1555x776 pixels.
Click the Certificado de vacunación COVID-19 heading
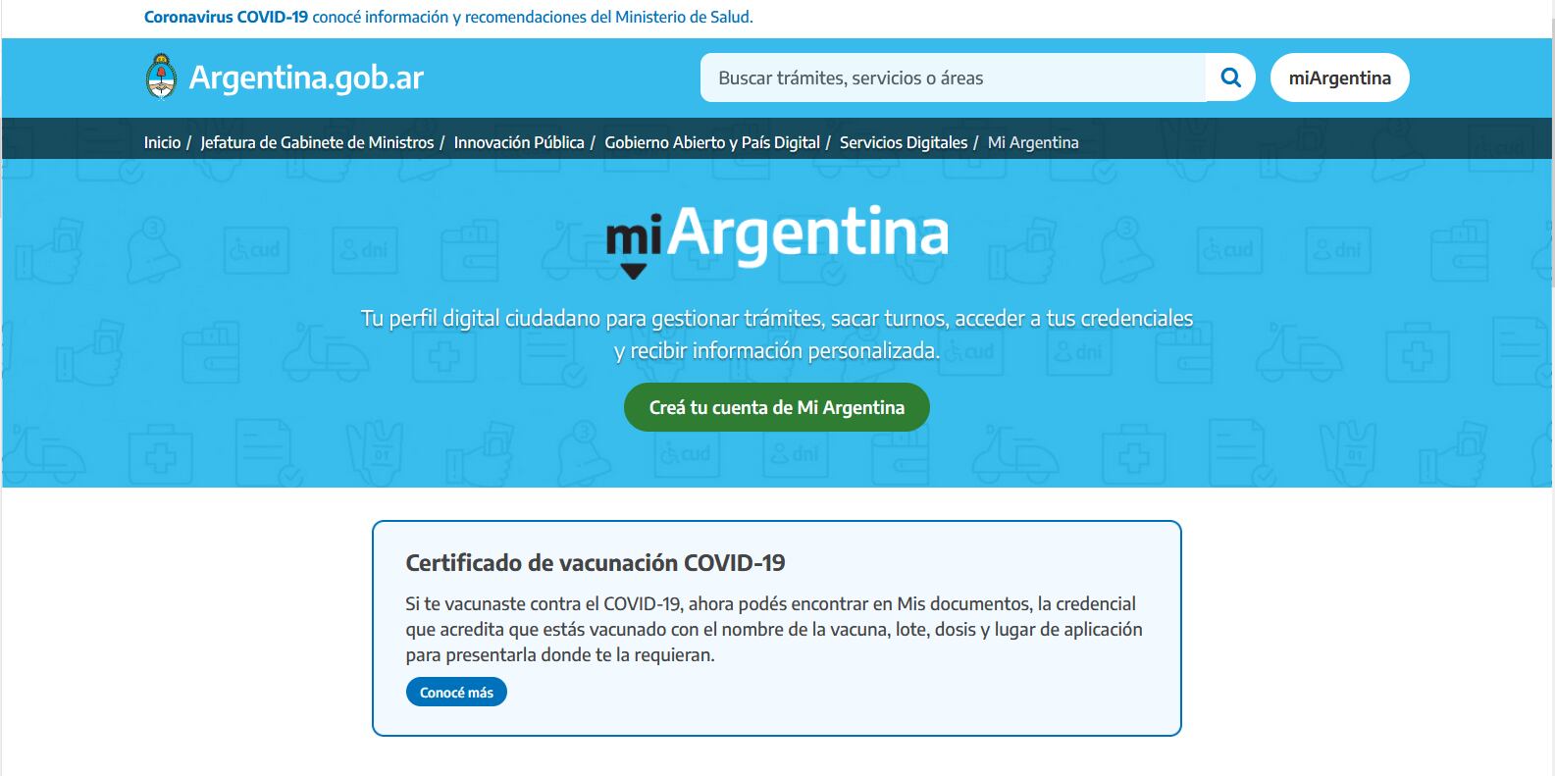pos(596,563)
